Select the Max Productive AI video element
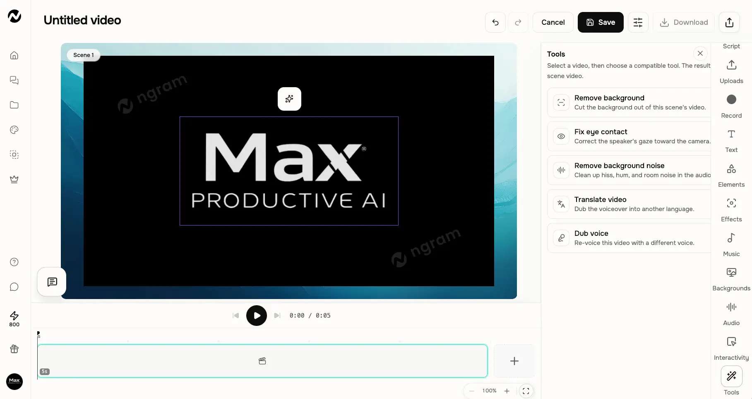This screenshot has height=399, width=752. (x=289, y=171)
